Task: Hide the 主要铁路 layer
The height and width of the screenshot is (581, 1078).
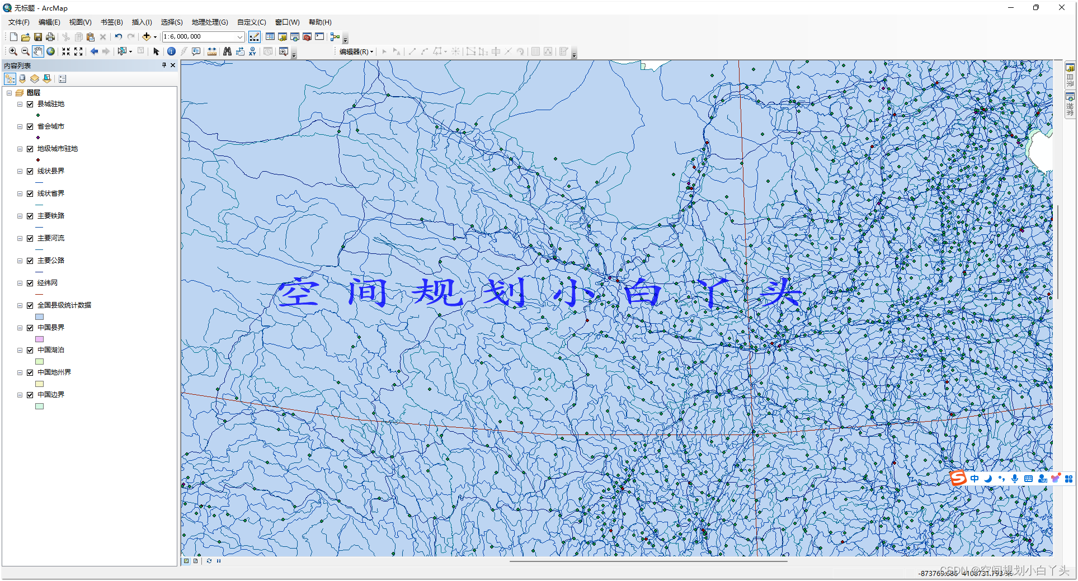Action: click(x=30, y=216)
